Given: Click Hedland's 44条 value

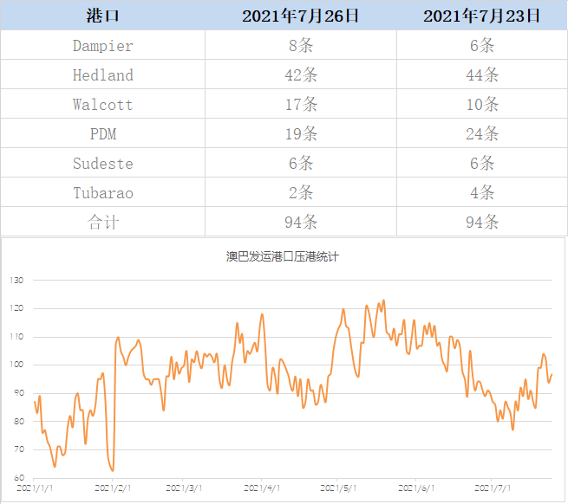Looking at the screenshot, I should point(482,74).
